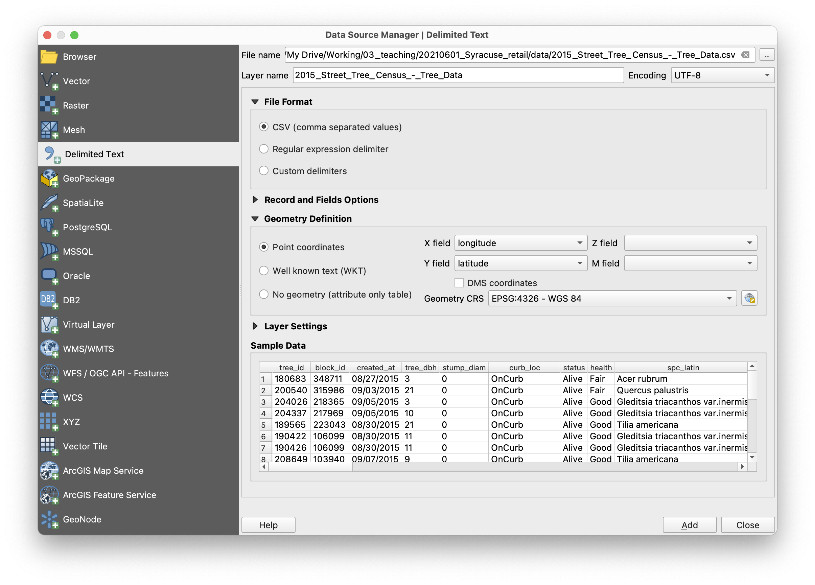The image size is (815, 585).
Task: Click the Add button
Action: tap(689, 524)
